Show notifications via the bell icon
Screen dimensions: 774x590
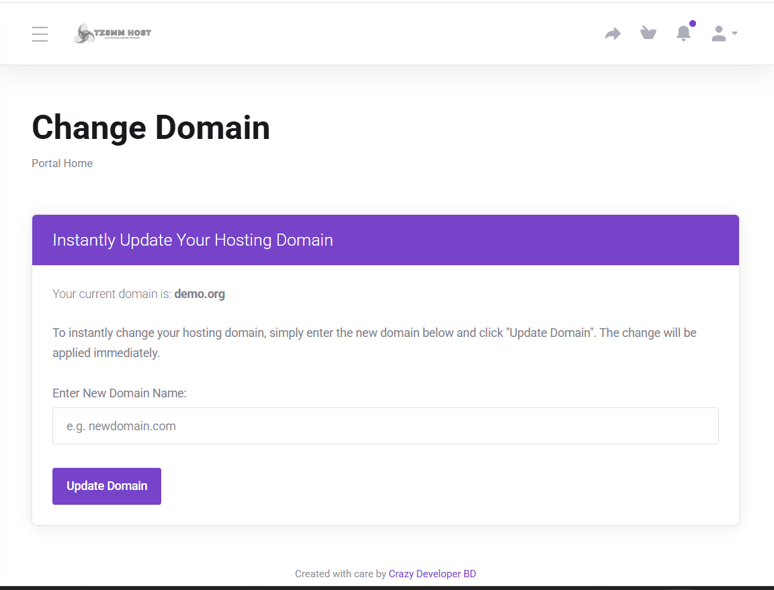[683, 34]
